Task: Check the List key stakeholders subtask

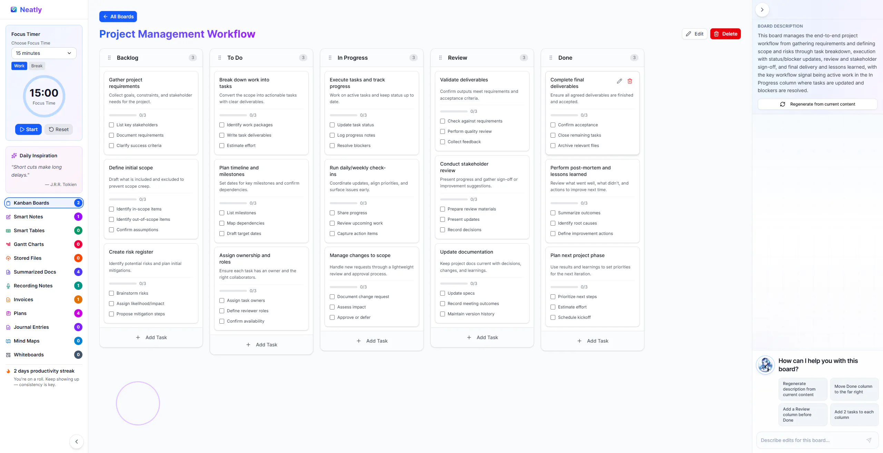Action: tap(111, 125)
